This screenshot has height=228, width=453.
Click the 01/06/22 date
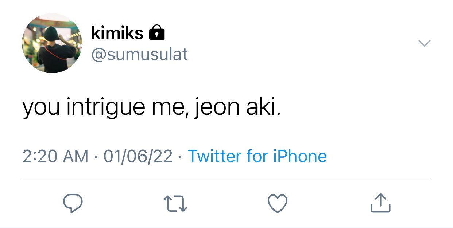(138, 156)
